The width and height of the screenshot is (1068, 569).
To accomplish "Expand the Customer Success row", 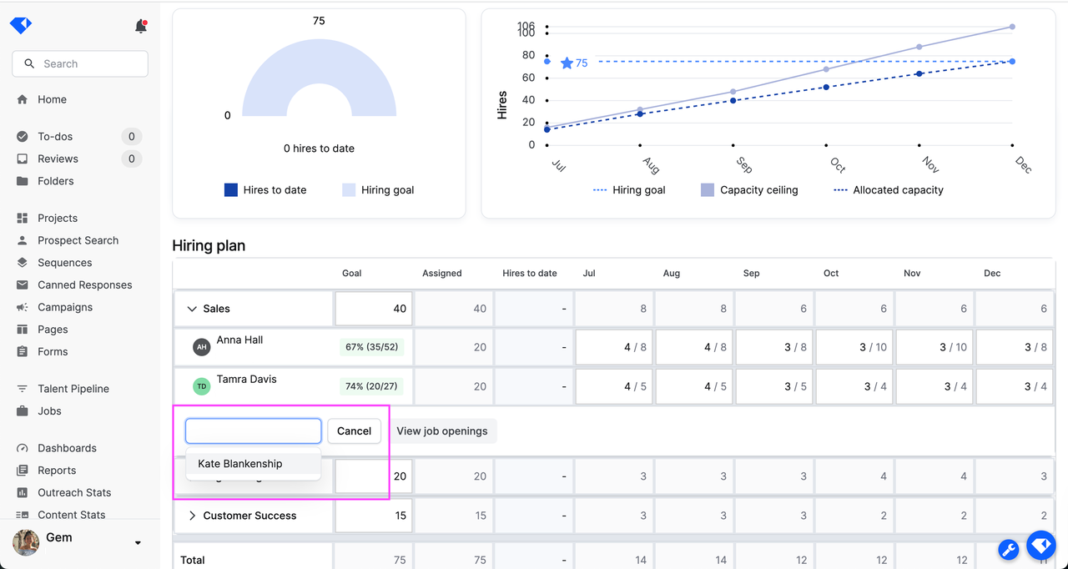I will coord(192,516).
